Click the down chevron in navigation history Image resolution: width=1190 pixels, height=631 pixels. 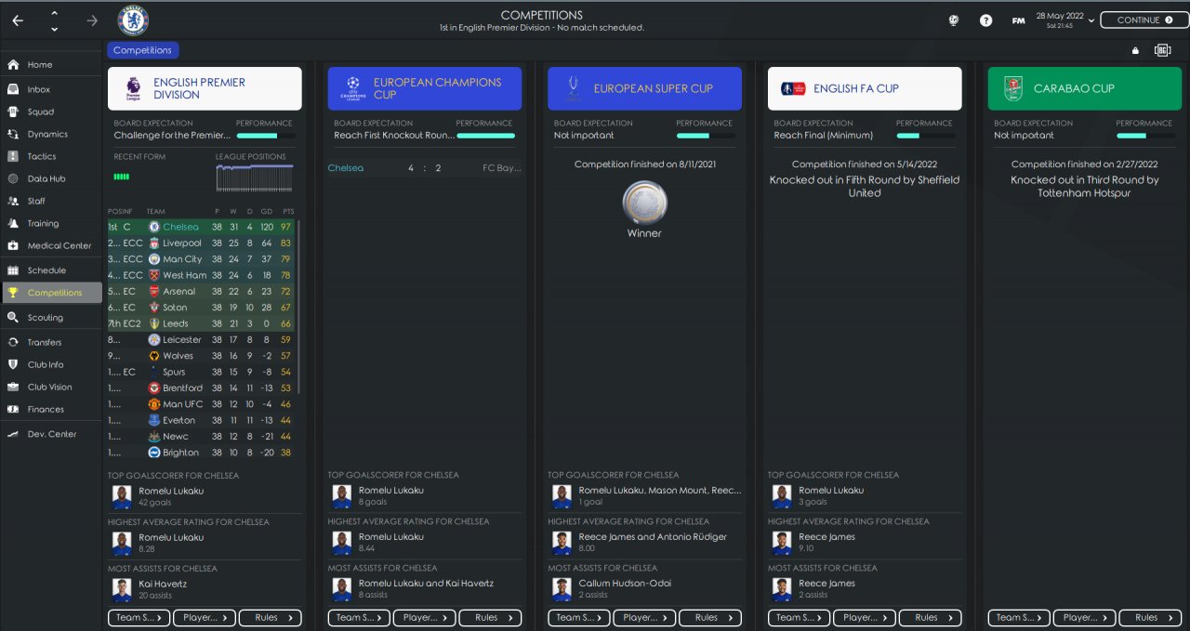(x=54, y=29)
